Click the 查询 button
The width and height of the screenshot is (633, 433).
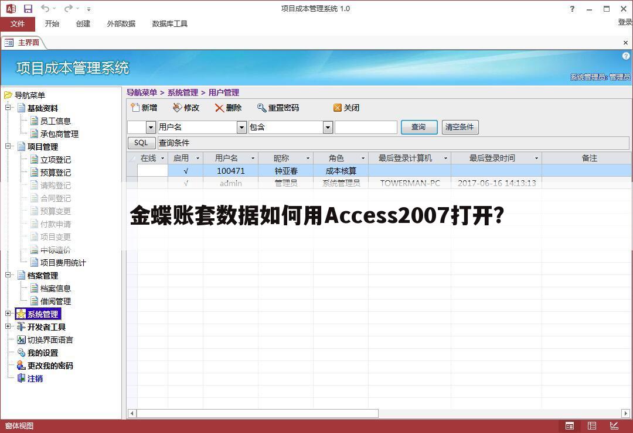pos(419,127)
